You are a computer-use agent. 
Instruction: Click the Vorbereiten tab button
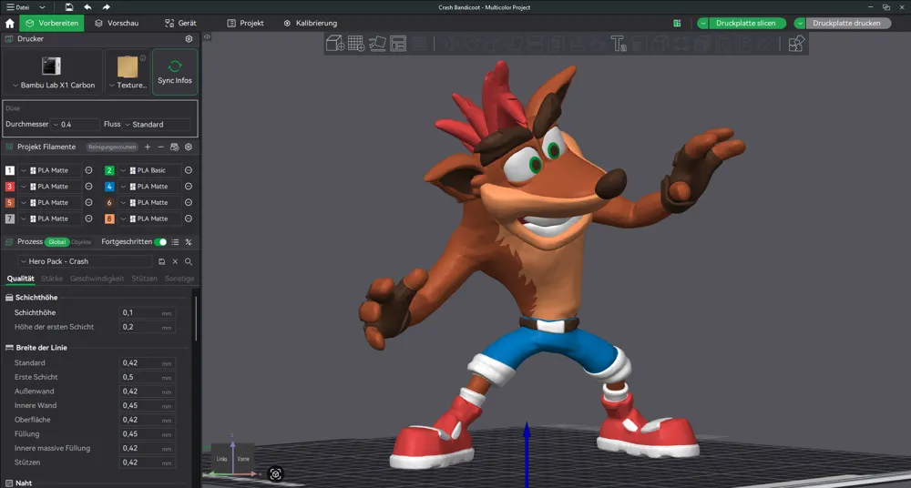52,24
